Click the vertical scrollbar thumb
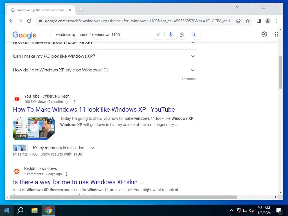288x216 pixels. [280, 72]
